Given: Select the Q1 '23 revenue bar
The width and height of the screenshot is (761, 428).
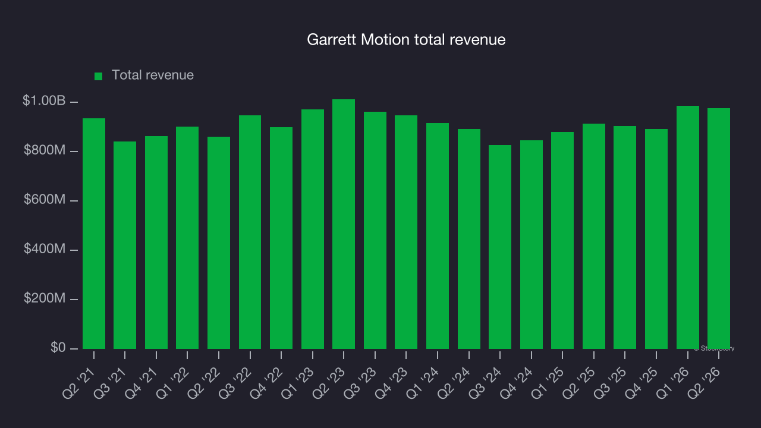Looking at the screenshot, I should point(313,229).
